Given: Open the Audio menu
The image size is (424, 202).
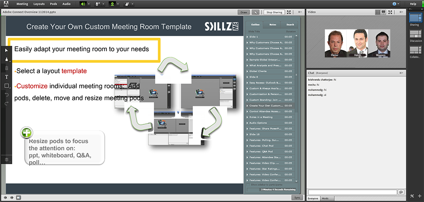Looking at the screenshot, I should (x=66, y=4).
